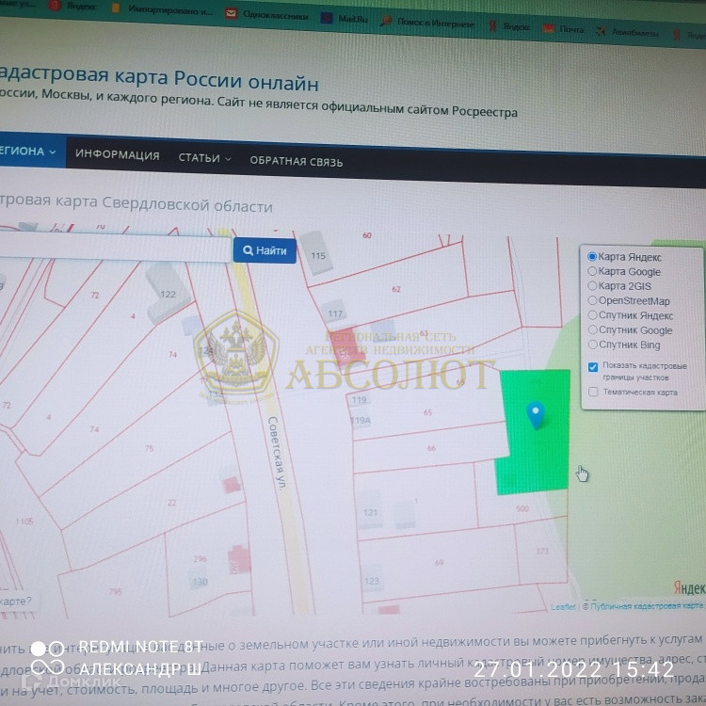Open the ОБРАТНАЯ СВЯЗЬ menu item
Image resolution: width=706 pixels, height=706 pixels.
tap(297, 161)
